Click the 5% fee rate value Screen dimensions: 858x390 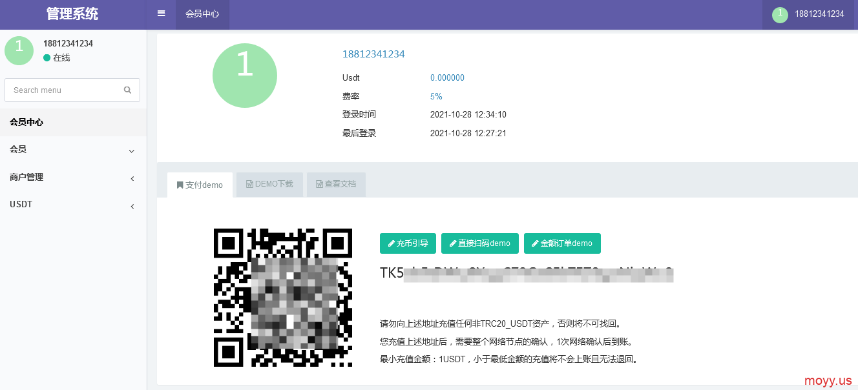[x=436, y=96]
